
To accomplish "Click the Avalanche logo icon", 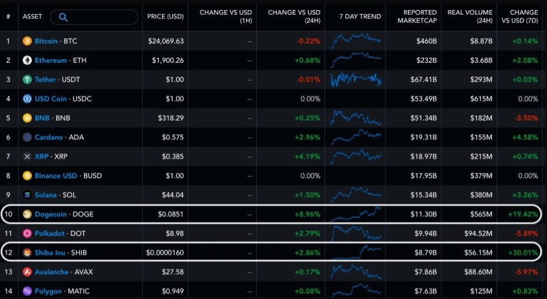I will (x=27, y=272).
